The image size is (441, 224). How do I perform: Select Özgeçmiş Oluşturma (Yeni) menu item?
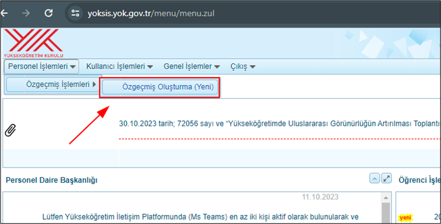tap(160, 87)
